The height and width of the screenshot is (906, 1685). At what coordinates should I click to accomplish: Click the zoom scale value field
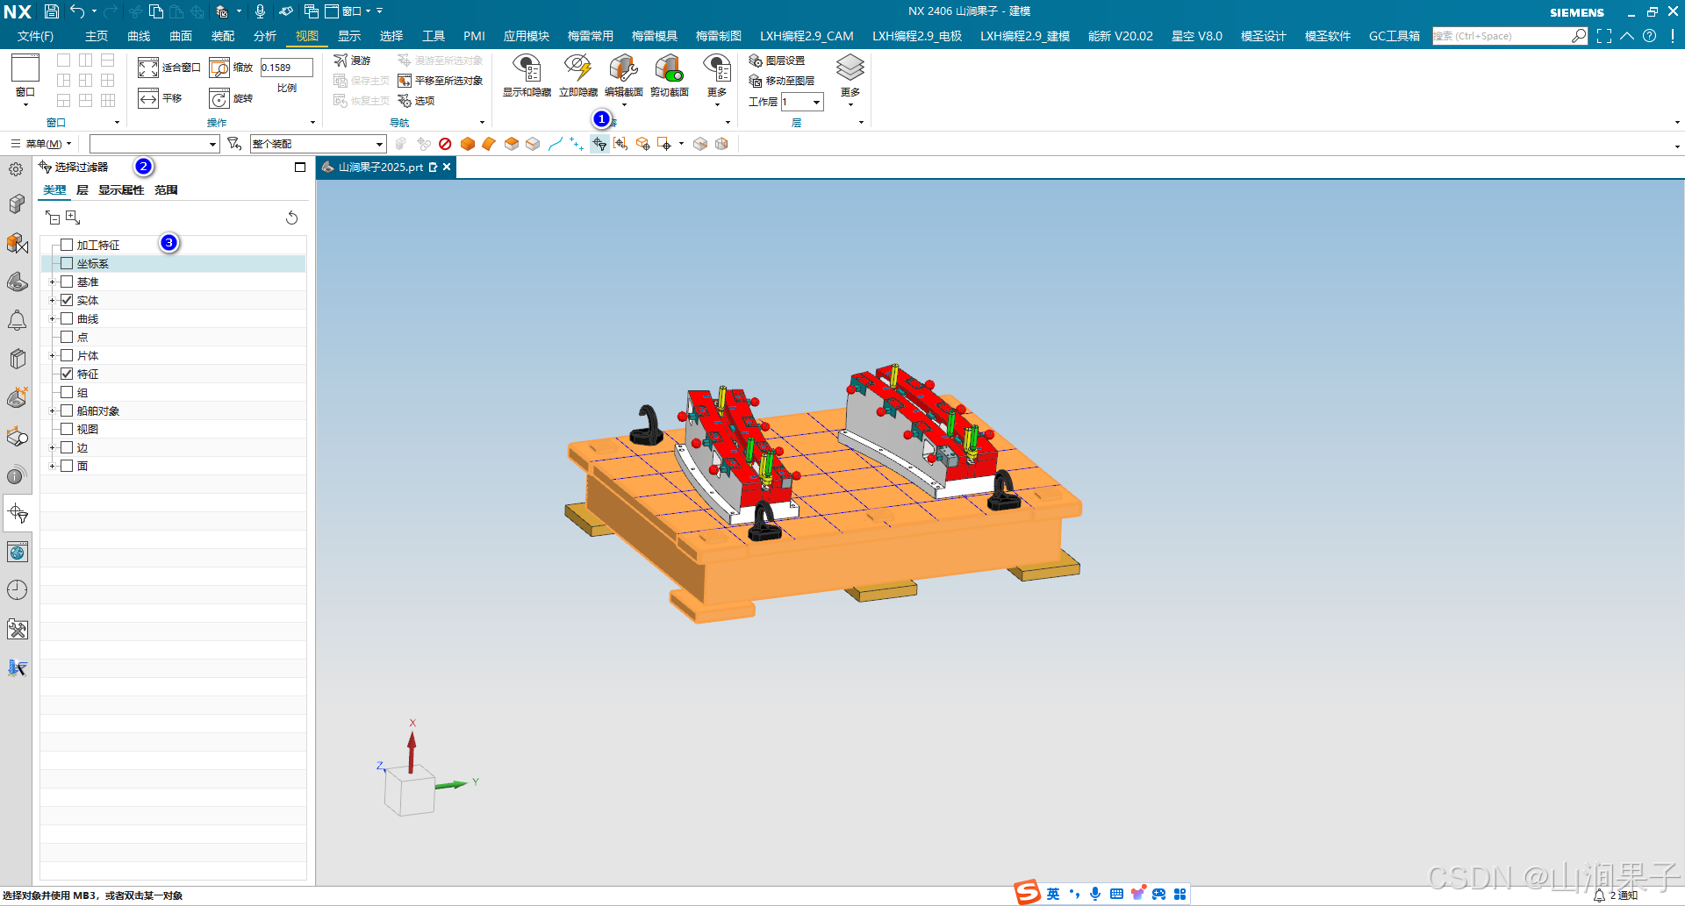pyautogui.click(x=286, y=68)
